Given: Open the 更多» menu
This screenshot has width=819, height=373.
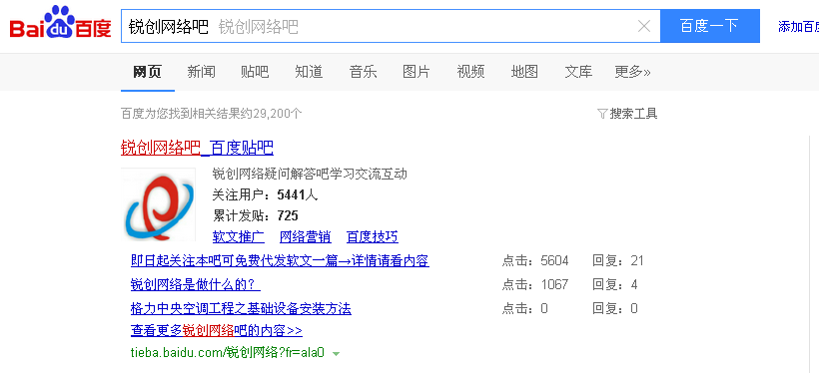Looking at the screenshot, I should pos(632,72).
